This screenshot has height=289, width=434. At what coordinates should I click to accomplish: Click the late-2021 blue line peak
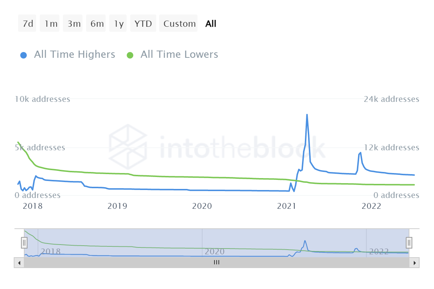361,153
